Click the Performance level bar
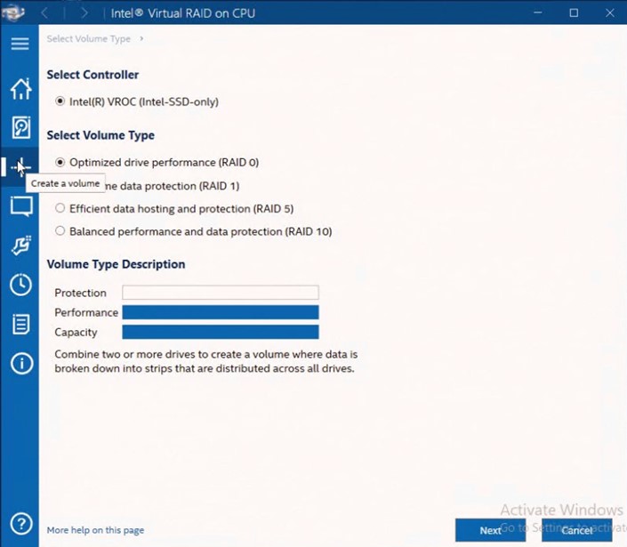627x547 pixels. 220,312
